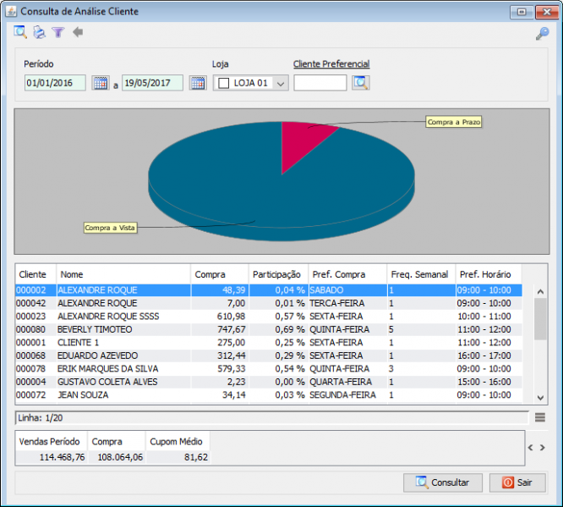Select row 000042 ALEXANDRE ROQUE
This screenshot has height=507, width=563.
pyautogui.click(x=269, y=303)
